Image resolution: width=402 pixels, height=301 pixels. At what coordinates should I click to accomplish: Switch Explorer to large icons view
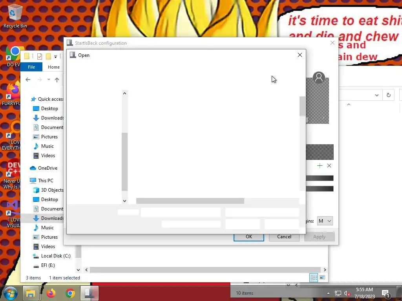(323, 278)
